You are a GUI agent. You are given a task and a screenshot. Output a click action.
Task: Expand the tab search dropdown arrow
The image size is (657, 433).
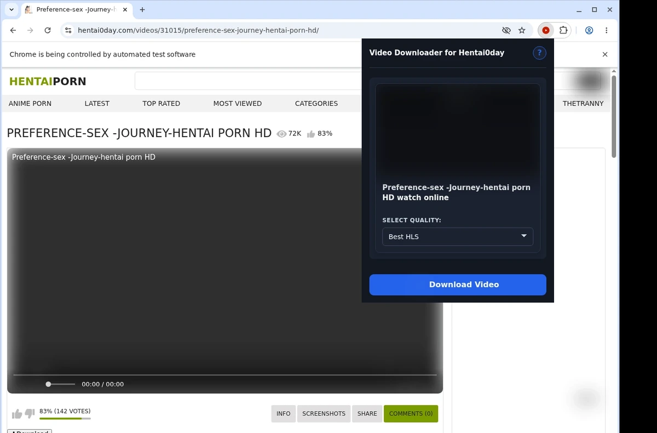(11, 10)
